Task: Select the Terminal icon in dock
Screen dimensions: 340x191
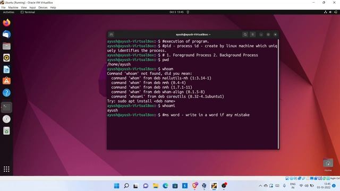Action: (6, 107)
